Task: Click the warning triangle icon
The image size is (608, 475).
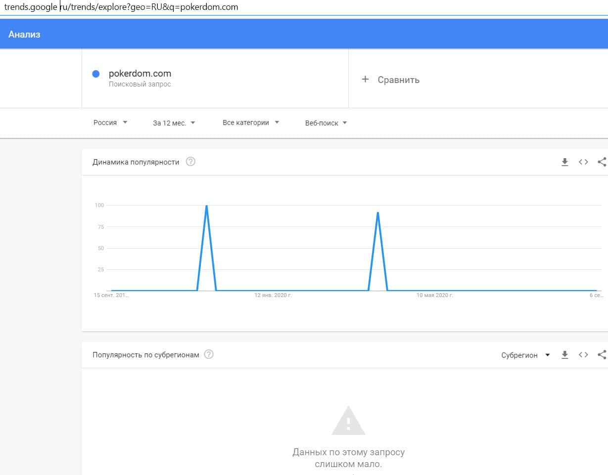Action: [x=348, y=421]
